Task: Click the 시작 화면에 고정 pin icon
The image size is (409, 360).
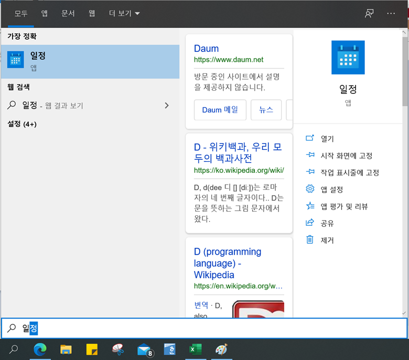Action: pos(310,155)
